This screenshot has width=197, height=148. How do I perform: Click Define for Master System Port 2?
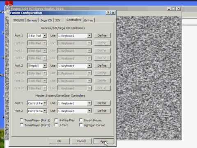(102, 111)
